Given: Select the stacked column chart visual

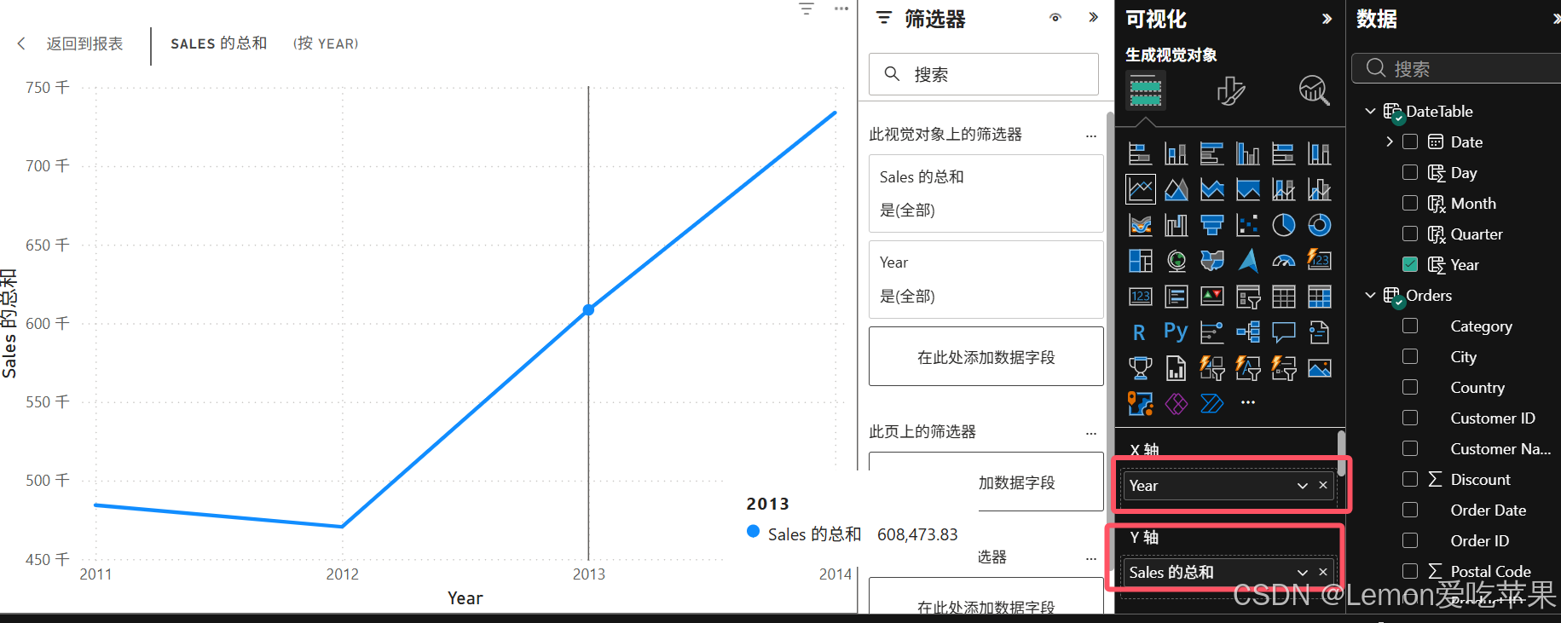Looking at the screenshot, I should click(x=1176, y=153).
